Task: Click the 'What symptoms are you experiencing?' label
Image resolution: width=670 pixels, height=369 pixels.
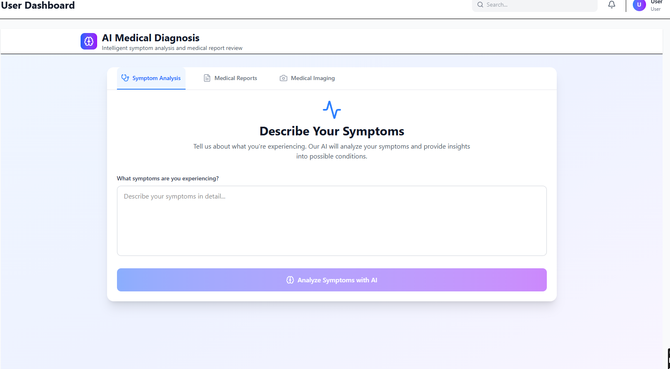Action: point(168,178)
